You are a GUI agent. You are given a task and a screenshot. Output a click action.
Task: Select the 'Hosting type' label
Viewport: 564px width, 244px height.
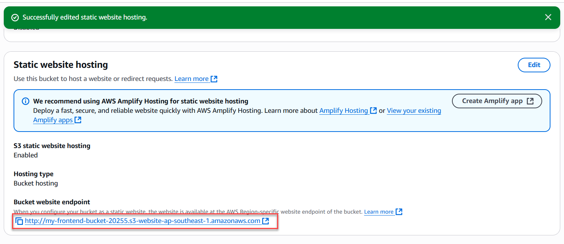pyautogui.click(x=33, y=174)
